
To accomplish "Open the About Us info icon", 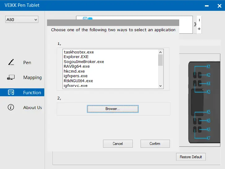I will click(x=11, y=107).
